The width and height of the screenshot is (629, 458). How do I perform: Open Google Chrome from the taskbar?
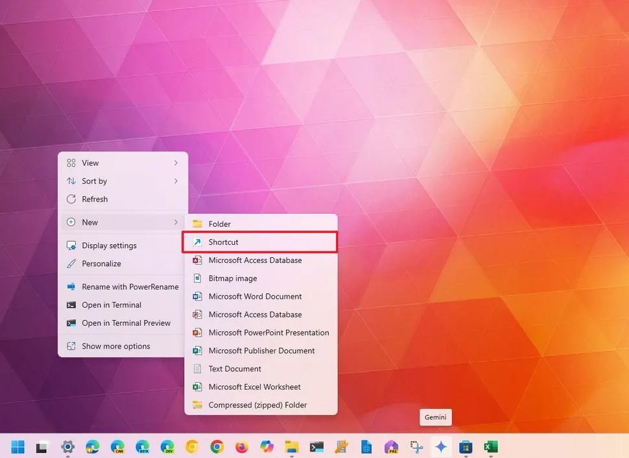click(217, 446)
